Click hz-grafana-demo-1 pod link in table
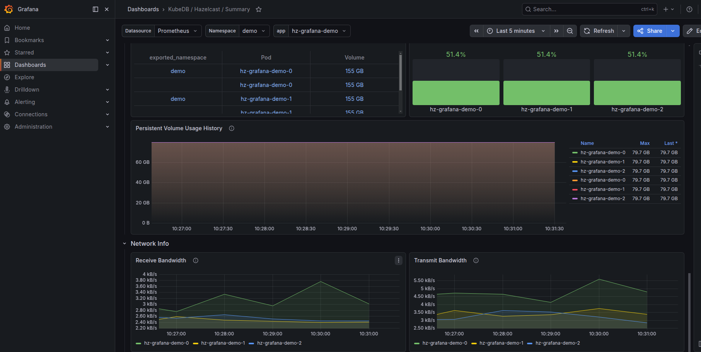Image resolution: width=701 pixels, height=352 pixels. pos(266,99)
